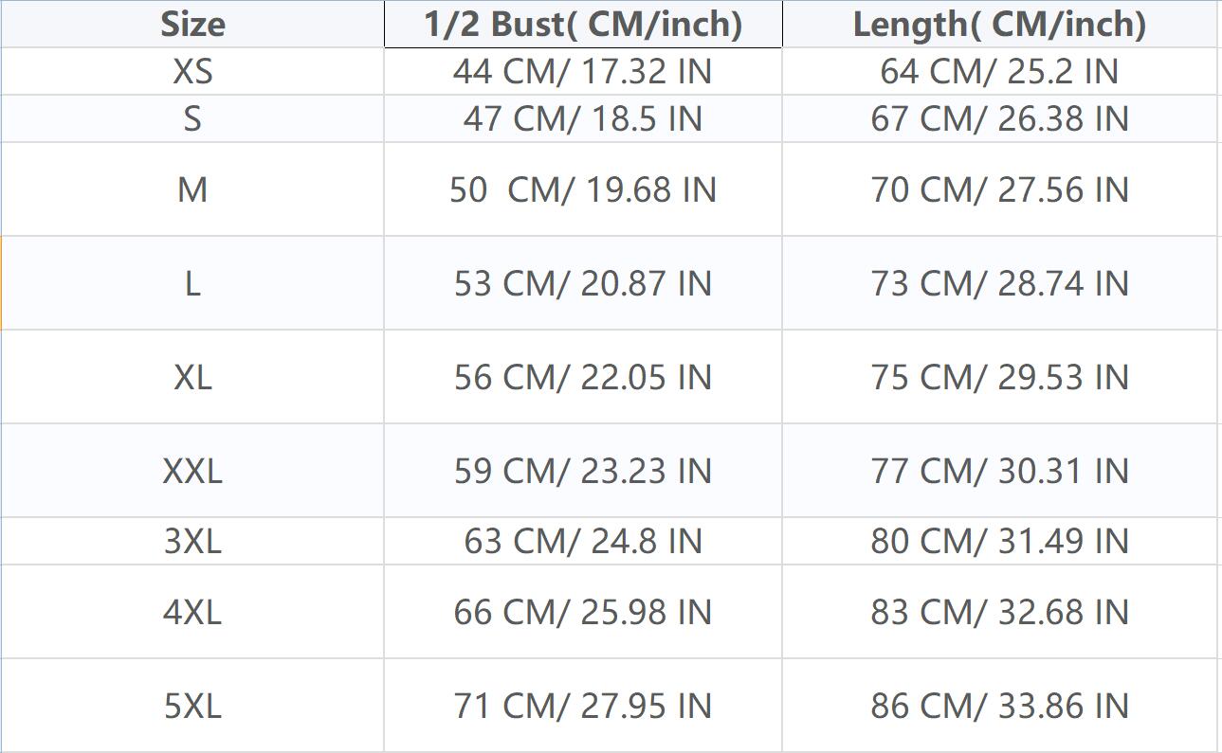Viewport: 1222px width, 753px height.
Task: Click the 53 CM/ 20.87 IN cell
Action: point(582,283)
